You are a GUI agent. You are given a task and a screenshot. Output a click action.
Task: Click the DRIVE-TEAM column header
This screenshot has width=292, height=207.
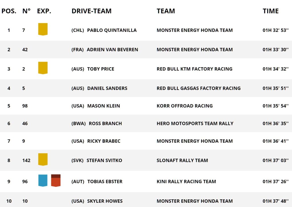coord(92,11)
